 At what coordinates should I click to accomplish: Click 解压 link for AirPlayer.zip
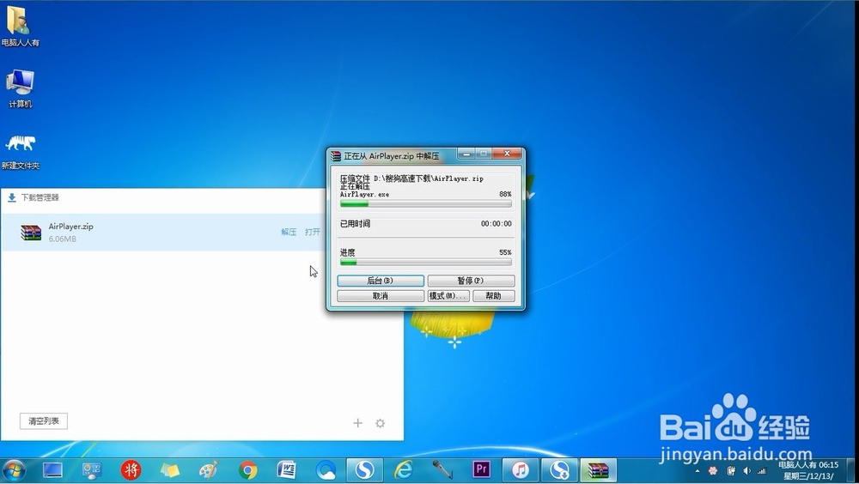pos(289,233)
